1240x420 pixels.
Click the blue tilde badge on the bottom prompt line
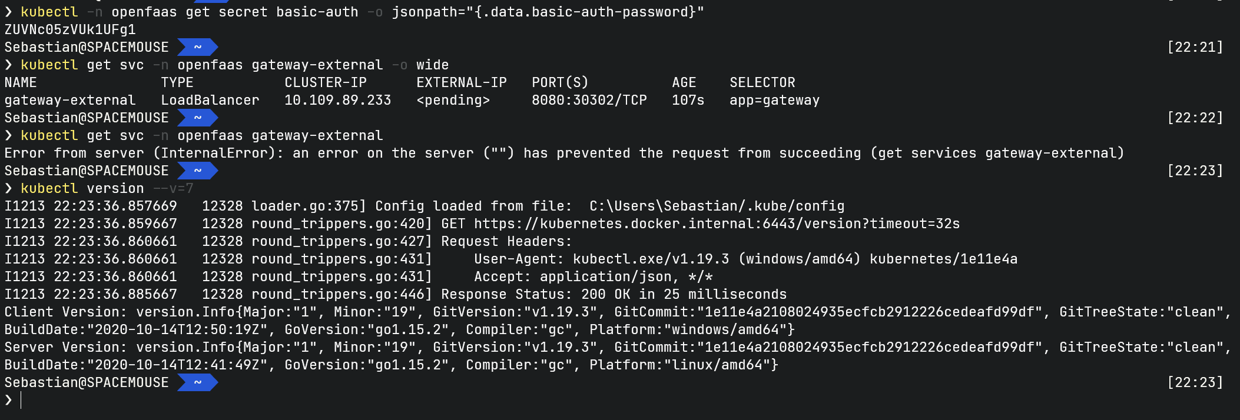[x=198, y=382]
